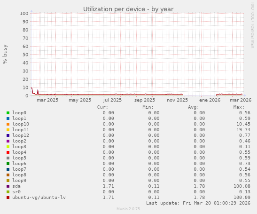Click the loop4 red legend swatch
This screenshot has width=257, height=214.
[8, 152]
